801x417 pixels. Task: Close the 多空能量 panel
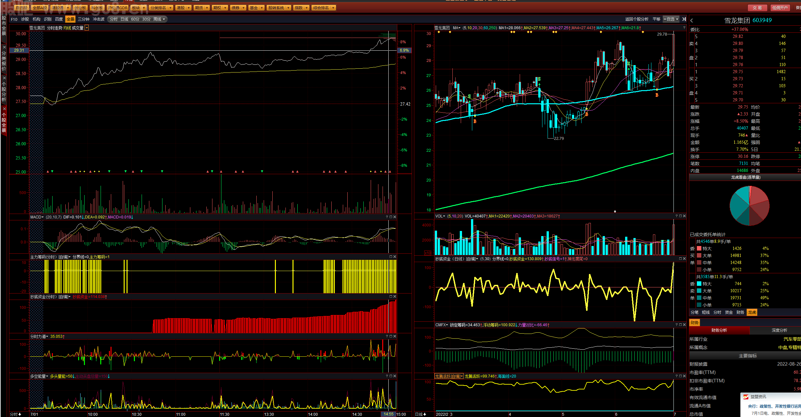tap(395, 376)
